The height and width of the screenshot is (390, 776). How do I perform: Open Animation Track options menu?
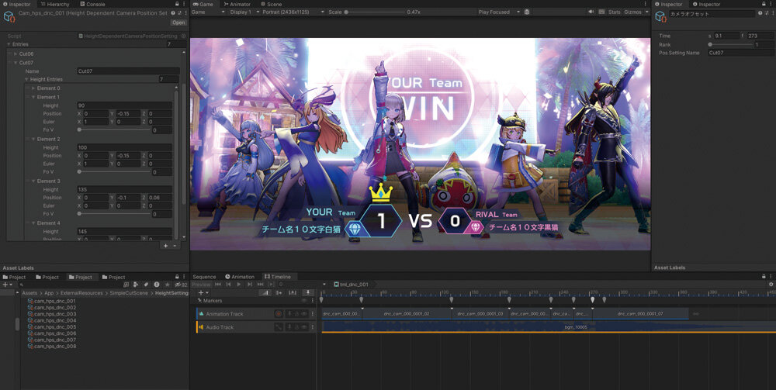tap(312, 314)
